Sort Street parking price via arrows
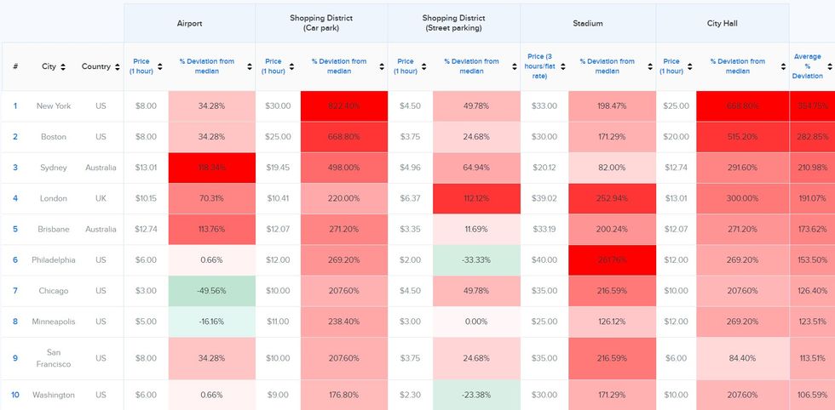The width and height of the screenshot is (835, 410). (423, 66)
